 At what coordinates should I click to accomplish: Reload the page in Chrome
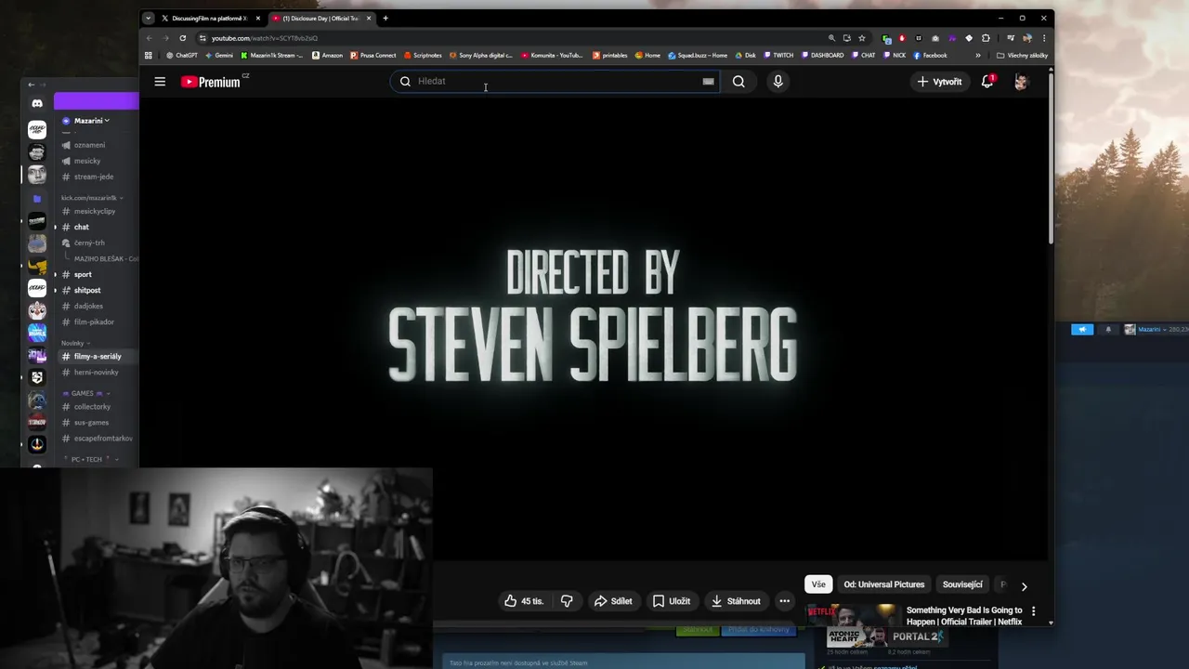(x=182, y=38)
